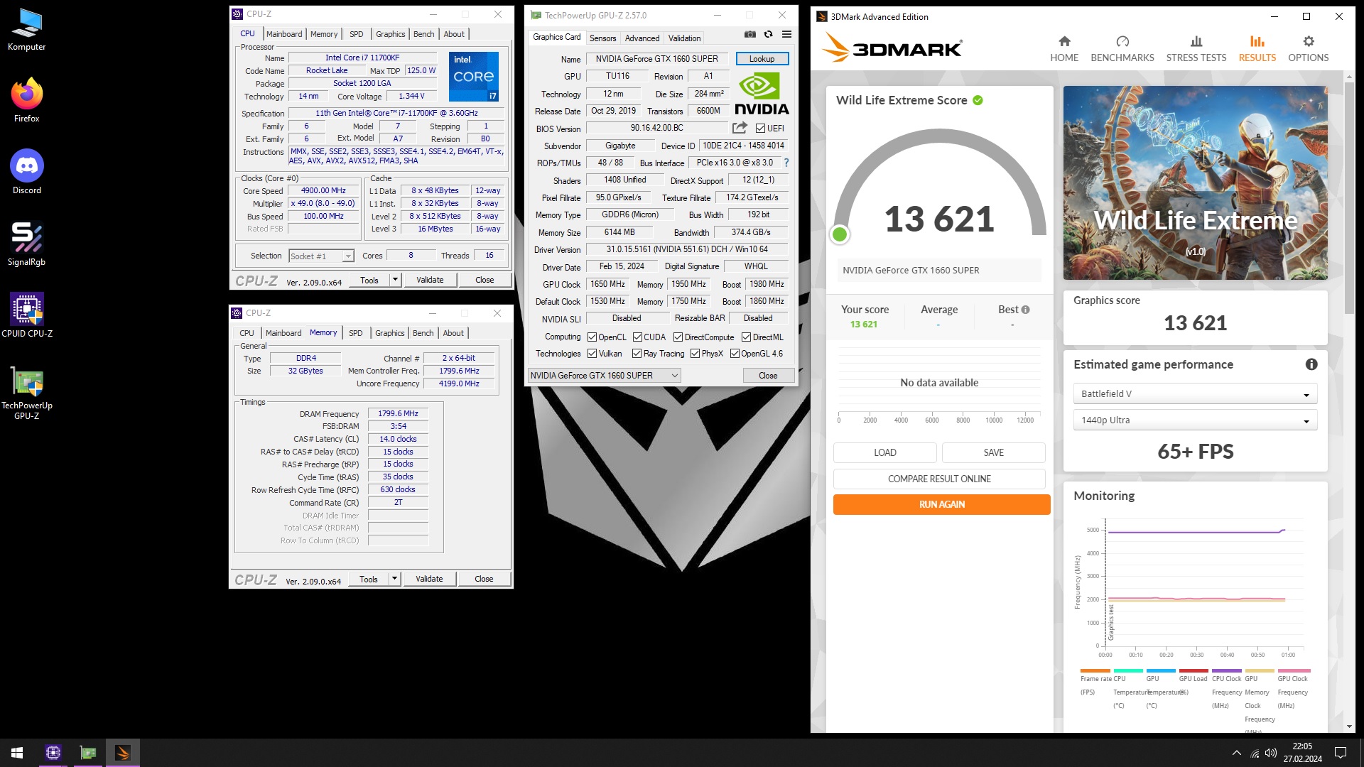This screenshot has height=767, width=1364.
Task: Click LOAD button in 3DMark
Action: (x=885, y=453)
